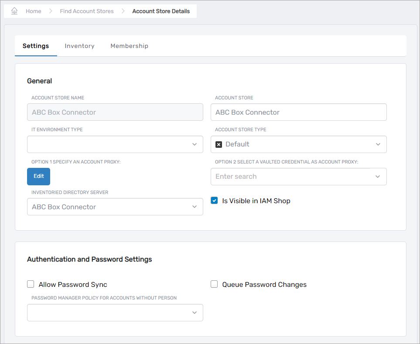Open the Account Store Type dropdown arrow
The image size is (420, 344).
coord(378,144)
